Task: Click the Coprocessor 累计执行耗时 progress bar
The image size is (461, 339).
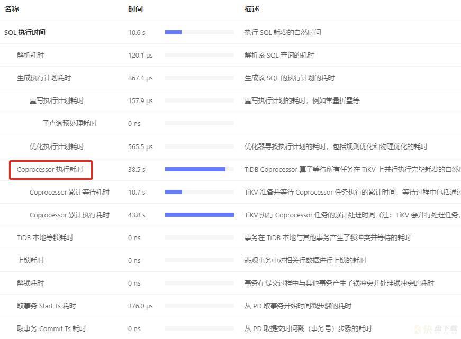Action: (x=200, y=215)
